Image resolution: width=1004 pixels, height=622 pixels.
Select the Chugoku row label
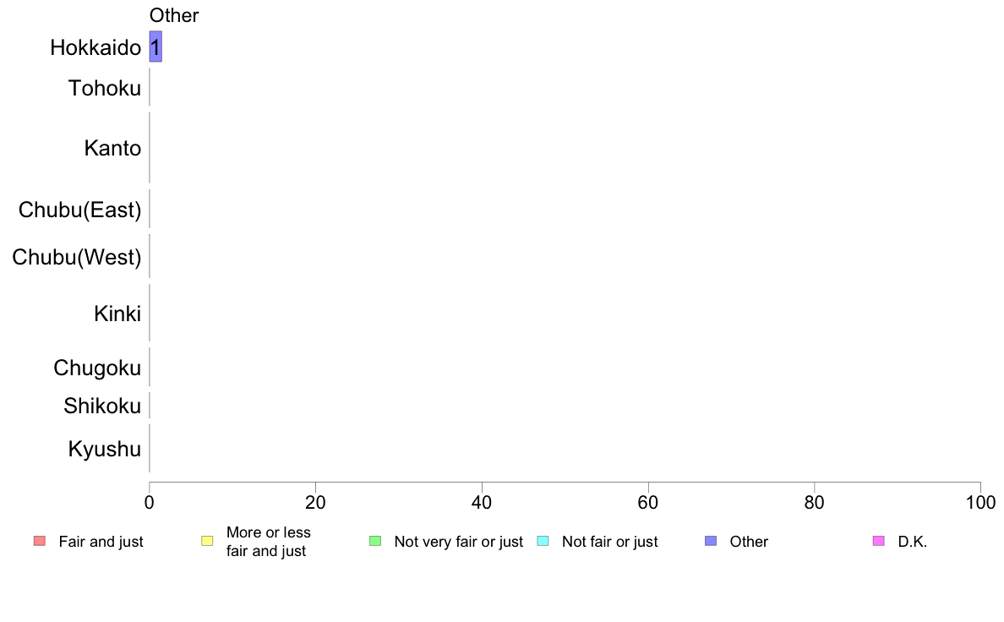[97, 368]
